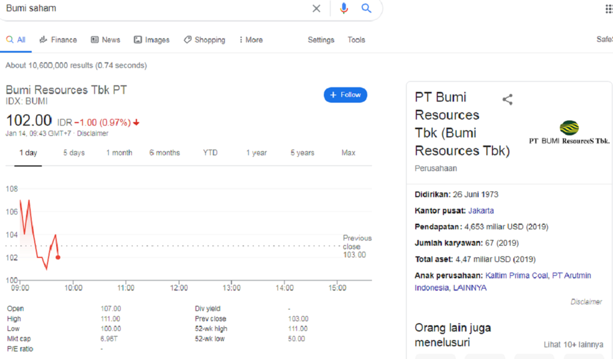Click the Low value 100.00
This screenshot has height=359, width=613.
click(111, 329)
